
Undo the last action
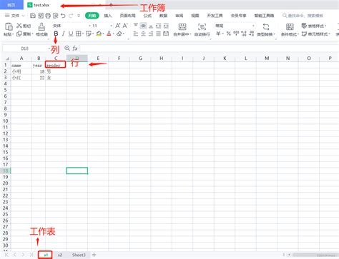click(63, 16)
